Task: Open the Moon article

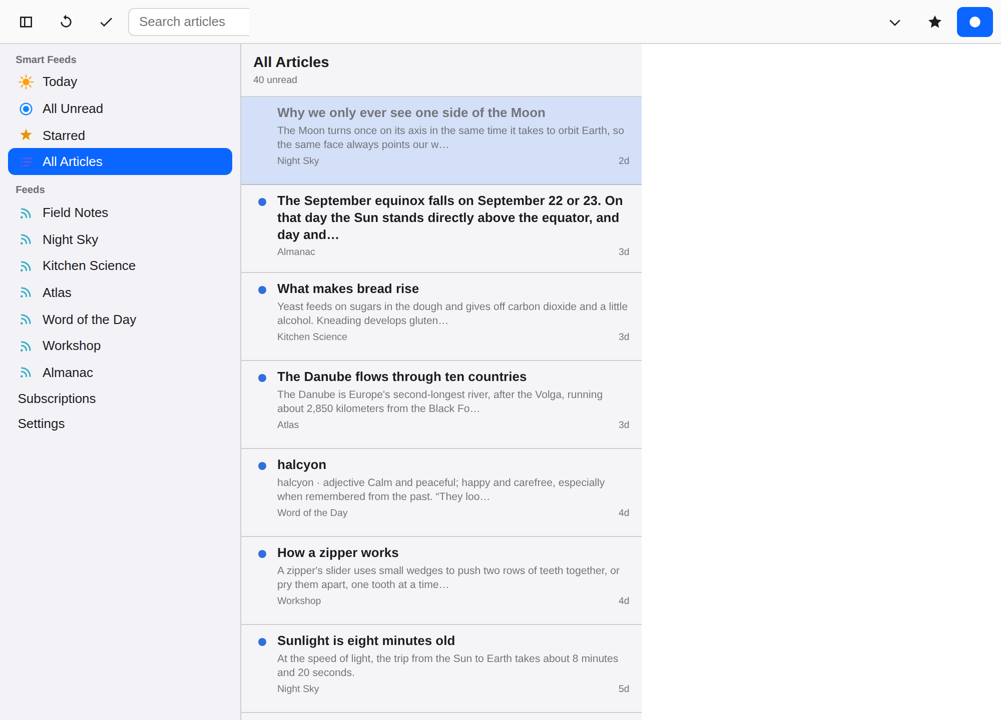Action: pos(441,140)
